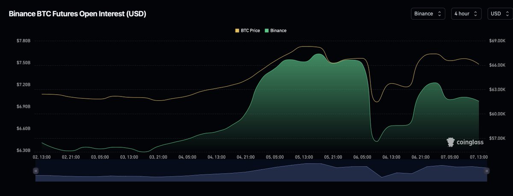Click the 06, 05:00 time axis label
This screenshot has height=196, width=513.
[362, 157]
